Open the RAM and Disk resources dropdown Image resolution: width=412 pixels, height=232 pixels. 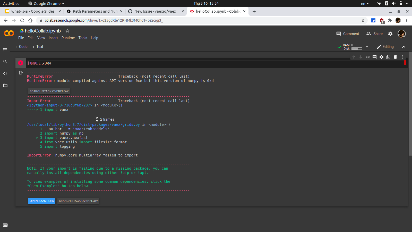coord(367,47)
